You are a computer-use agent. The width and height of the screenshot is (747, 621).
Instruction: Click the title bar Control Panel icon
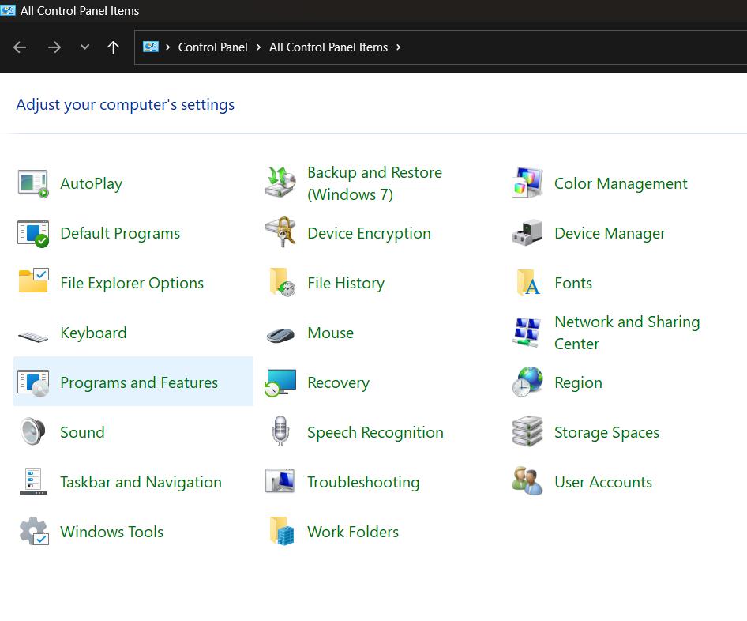tap(8, 10)
